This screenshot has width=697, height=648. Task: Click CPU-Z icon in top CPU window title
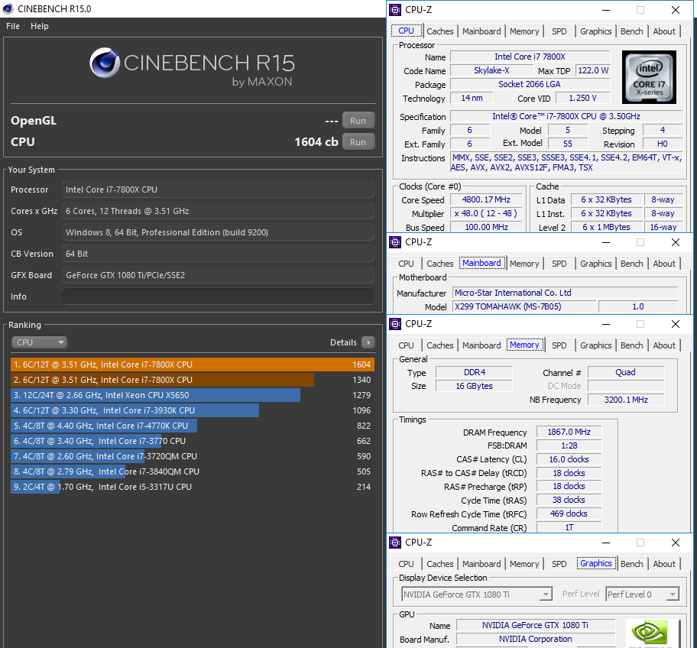coord(395,10)
